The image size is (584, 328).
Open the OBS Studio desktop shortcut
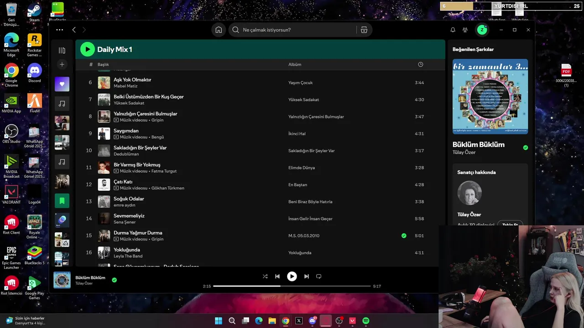pos(11,134)
